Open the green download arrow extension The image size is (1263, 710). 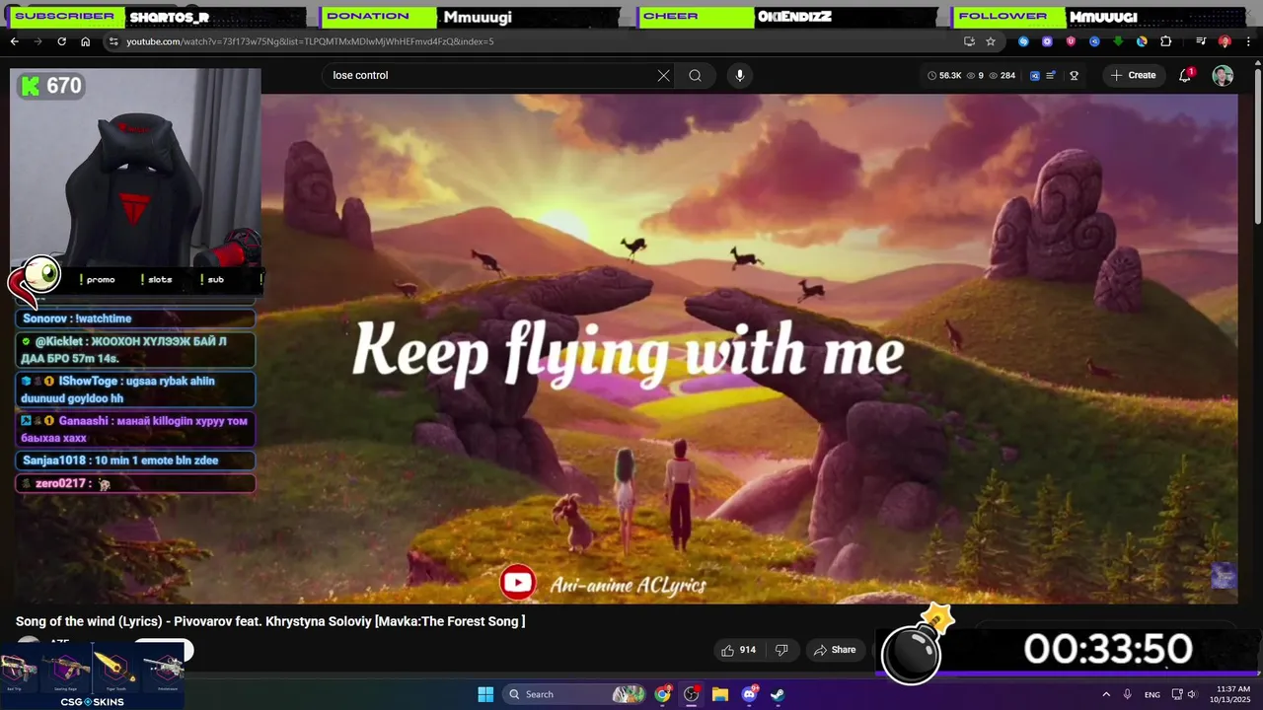click(x=1118, y=41)
